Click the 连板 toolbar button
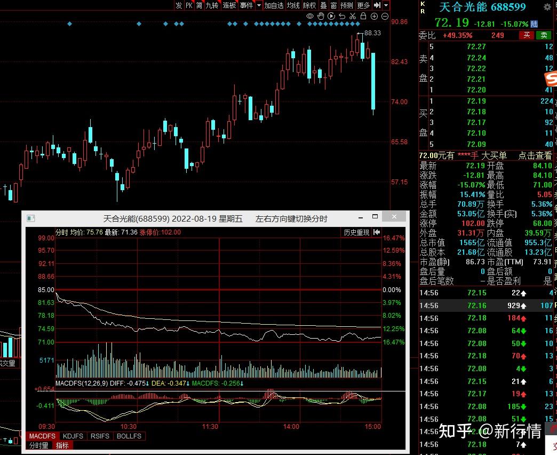The width and height of the screenshot is (557, 455). tap(229, 5)
